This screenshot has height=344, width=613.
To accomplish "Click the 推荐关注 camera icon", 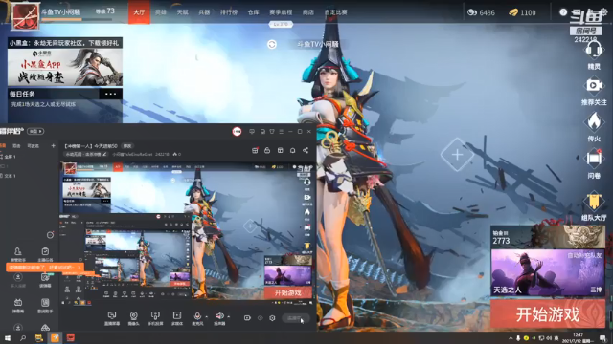I will pos(594,85).
